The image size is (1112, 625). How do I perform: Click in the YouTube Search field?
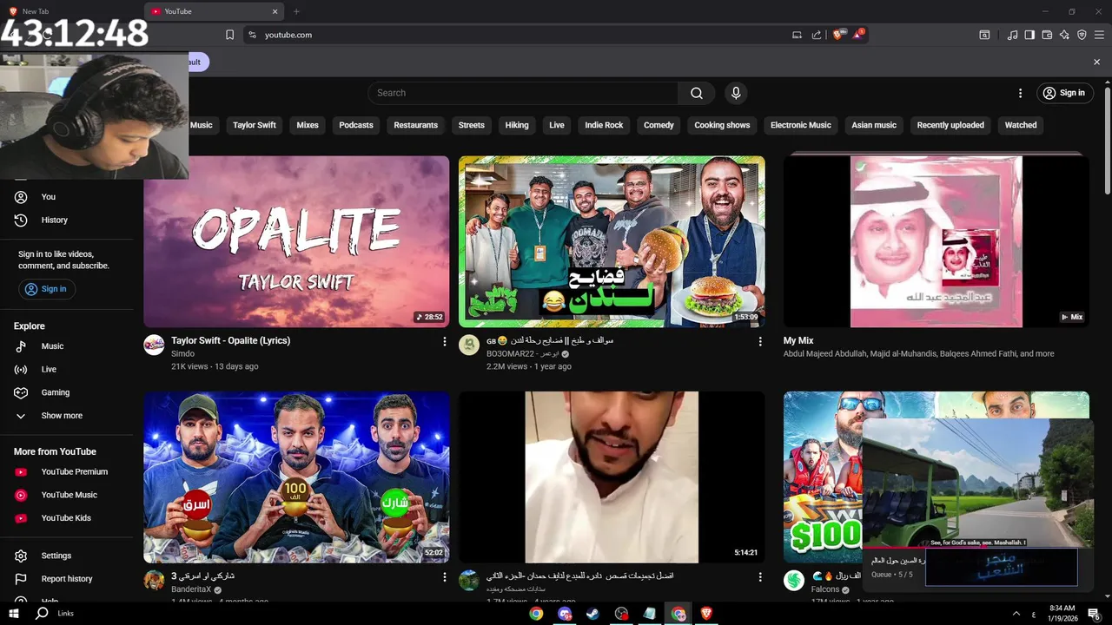(x=523, y=93)
